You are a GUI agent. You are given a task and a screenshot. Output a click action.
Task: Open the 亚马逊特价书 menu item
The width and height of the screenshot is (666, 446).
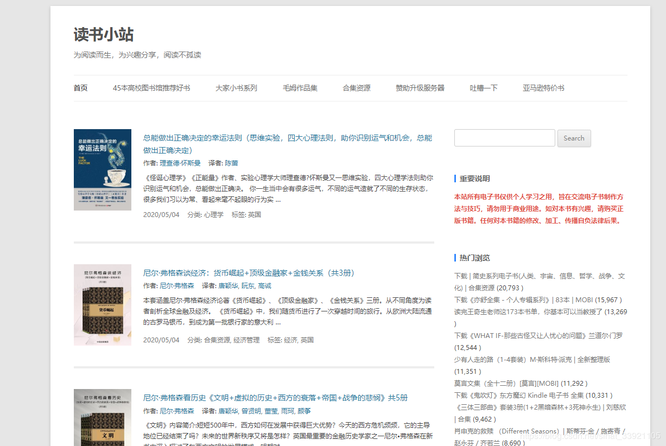543,88
